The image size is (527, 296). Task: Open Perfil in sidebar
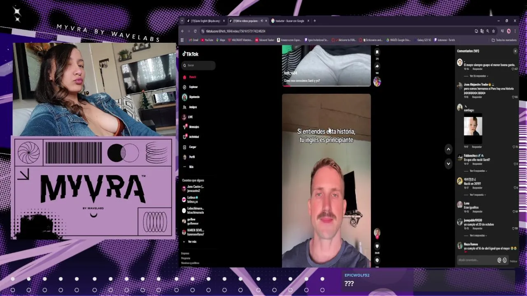click(x=189, y=157)
